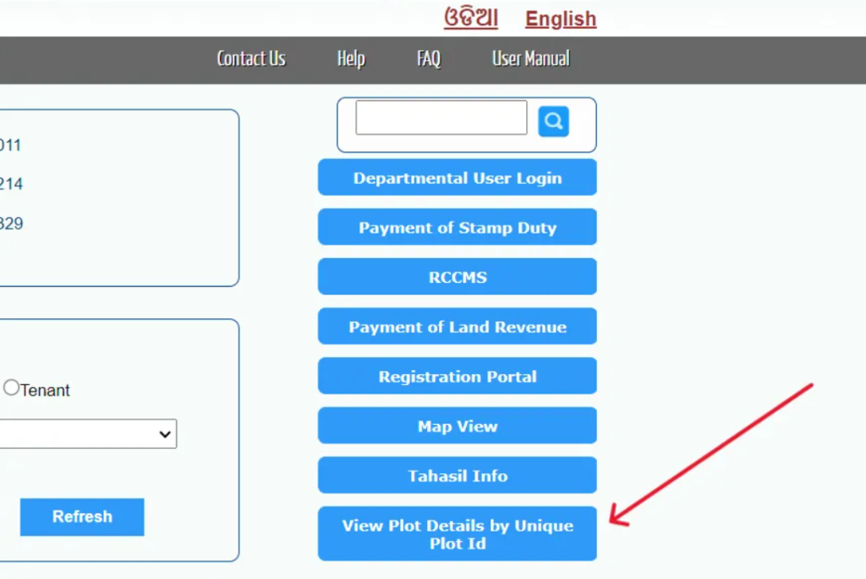Switch language to Odia
Viewport: 866px width, 579px height.
[471, 19]
